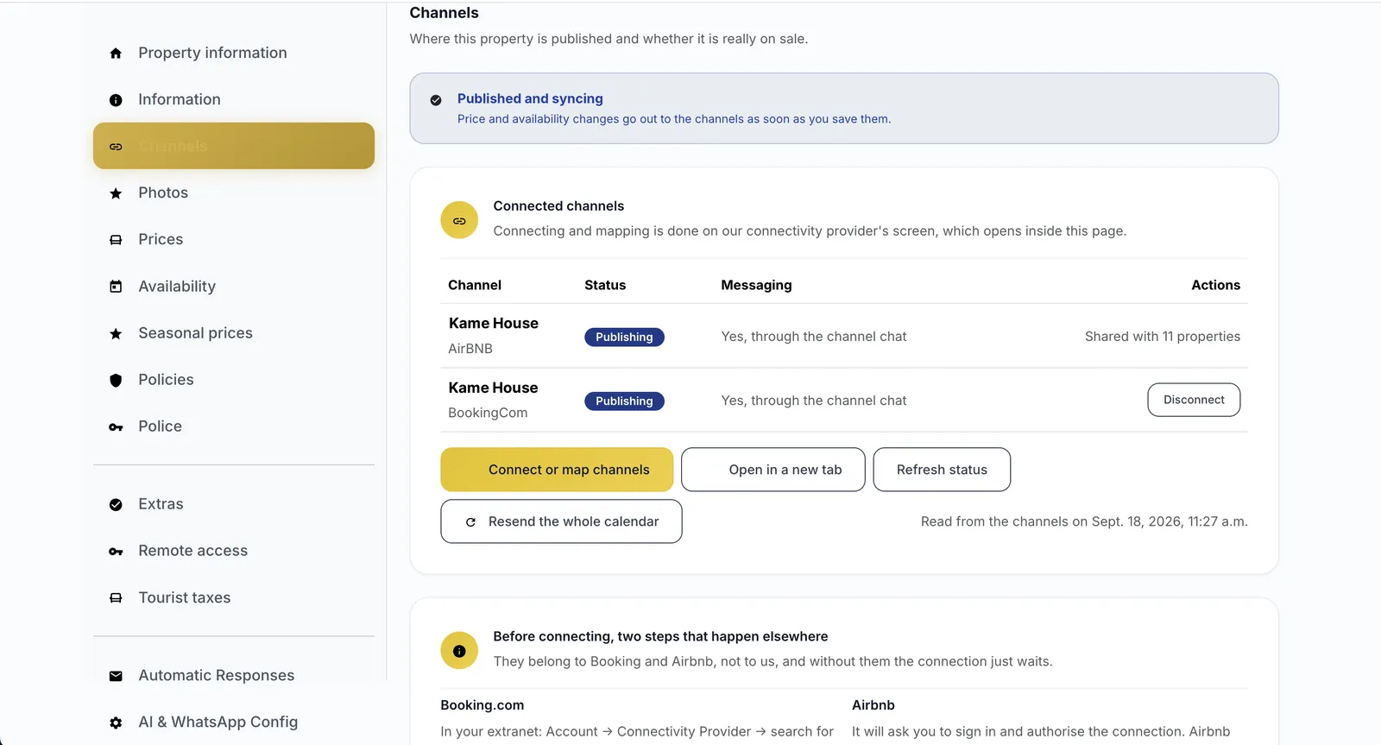The image size is (1381, 745).
Task: Click the checkmark icon beside Extras
Action: (x=116, y=504)
